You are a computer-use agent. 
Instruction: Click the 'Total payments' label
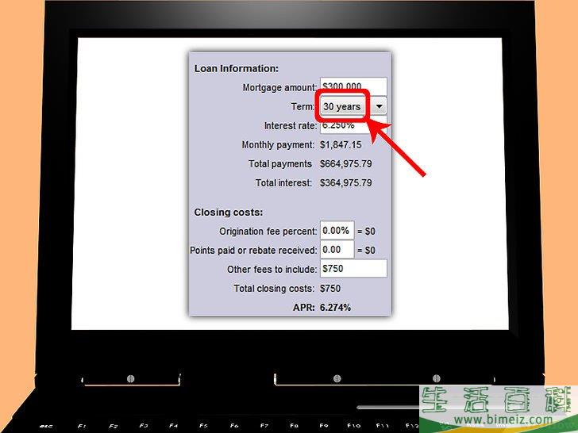[x=280, y=164]
